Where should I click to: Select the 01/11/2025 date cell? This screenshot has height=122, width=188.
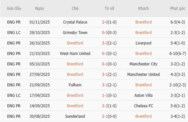point(40,22)
